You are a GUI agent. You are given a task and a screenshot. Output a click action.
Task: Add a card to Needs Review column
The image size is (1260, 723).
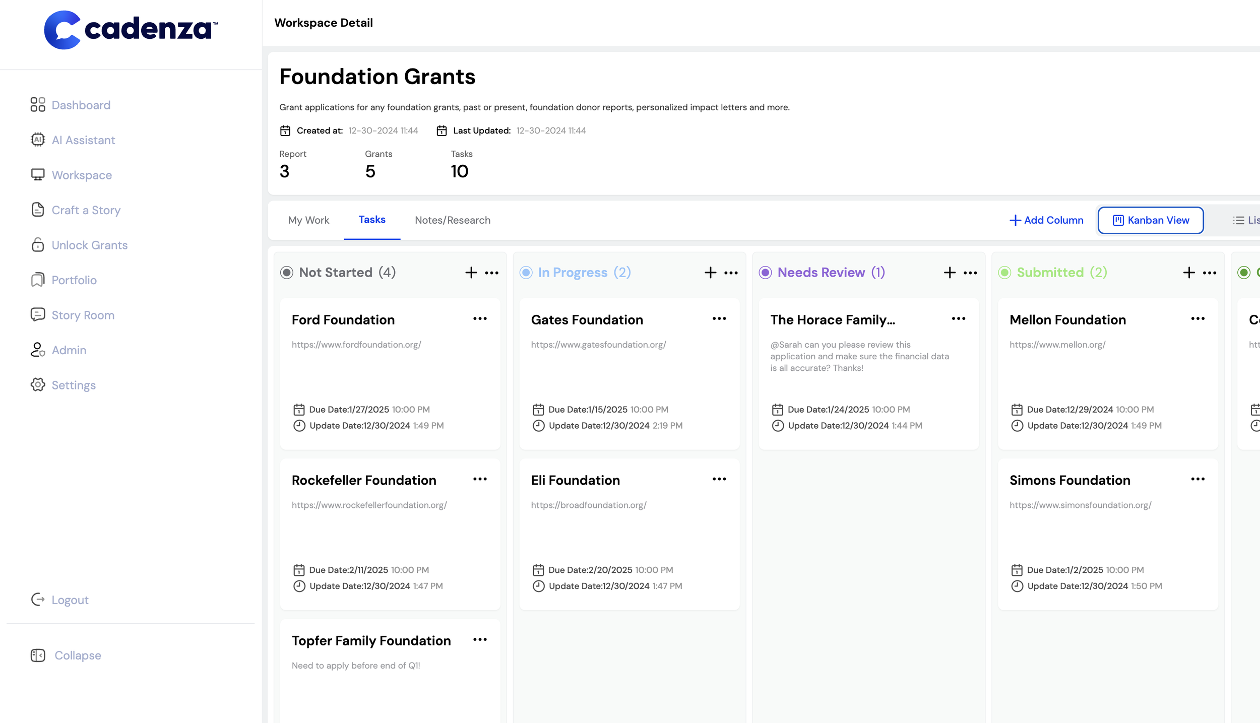click(x=950, y=273)
